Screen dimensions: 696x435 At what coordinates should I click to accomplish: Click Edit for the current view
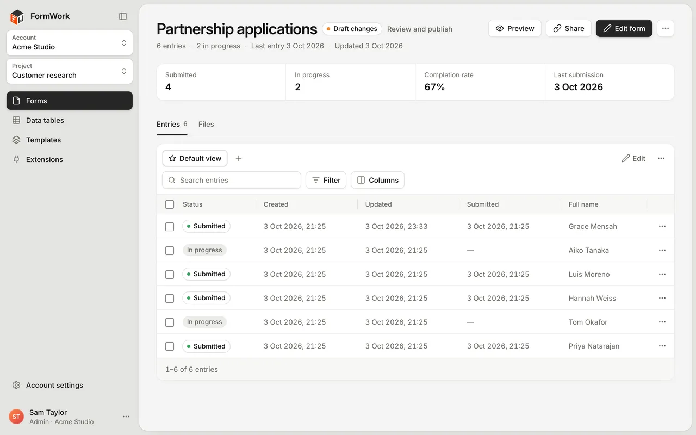(633, 158)
